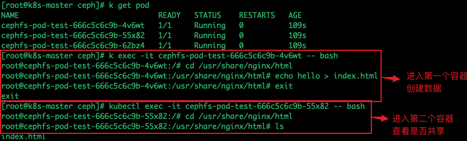This screenshot has width=467, height=141.
Task: Click the 1/1 READY value for pod 62bz4
Action: pyautogui.click(x=165, y=46)
